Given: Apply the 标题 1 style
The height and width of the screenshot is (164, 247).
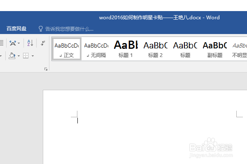Looking at the screenshot, I should click(x=126, y=49).
